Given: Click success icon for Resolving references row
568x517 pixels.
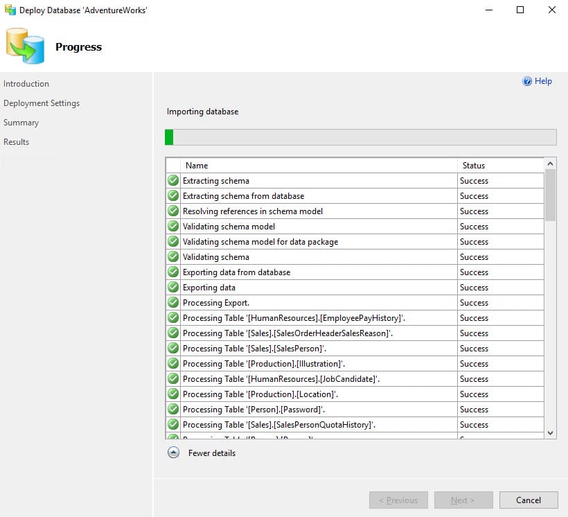Looking at the screenshot, I should click(173, 211).
